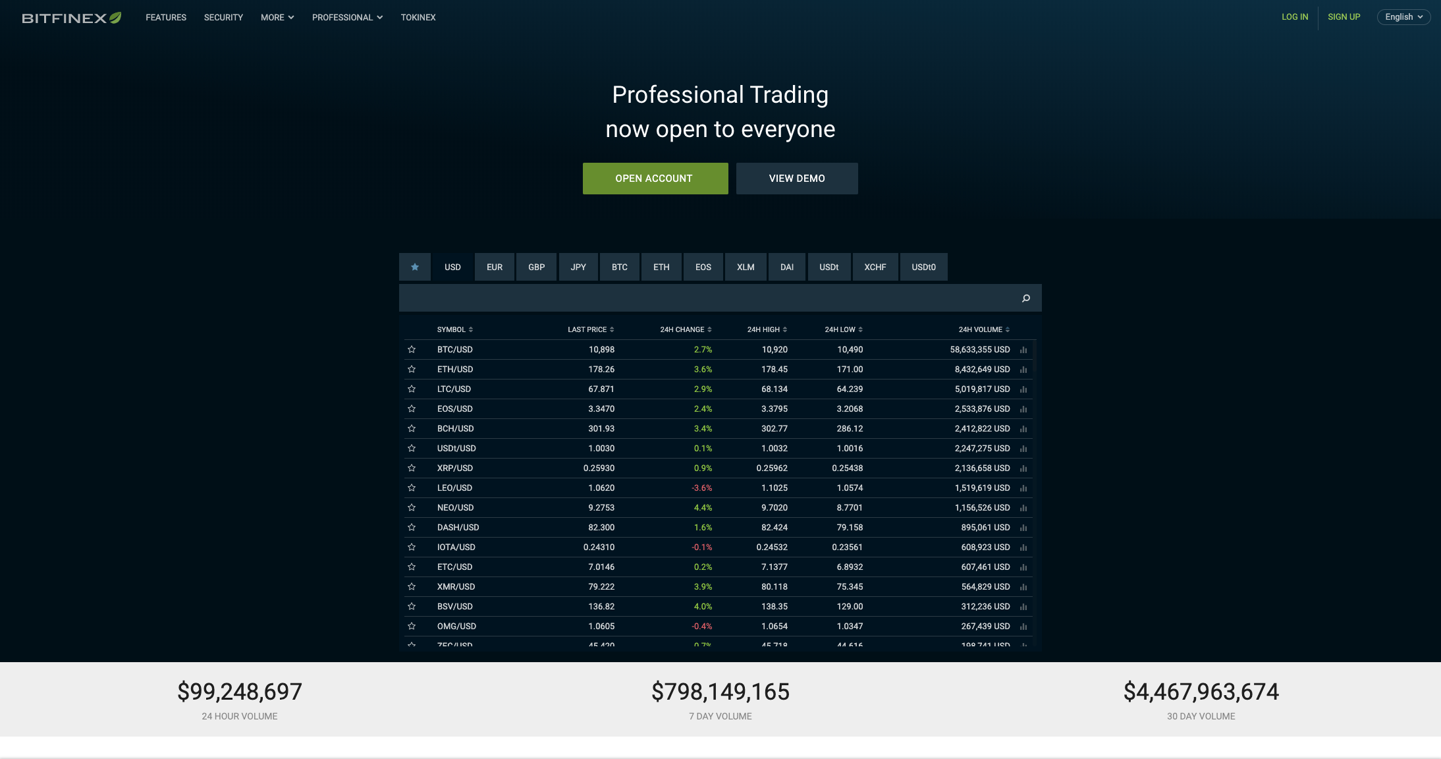Favorite the BTC/USD pair star

click(412, 349)
